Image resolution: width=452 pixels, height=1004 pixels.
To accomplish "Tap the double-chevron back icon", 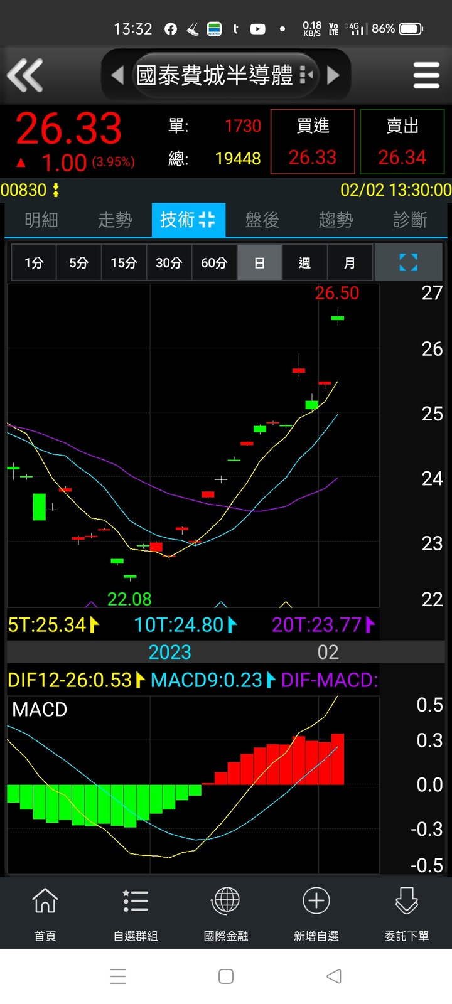I will point(25,75).
